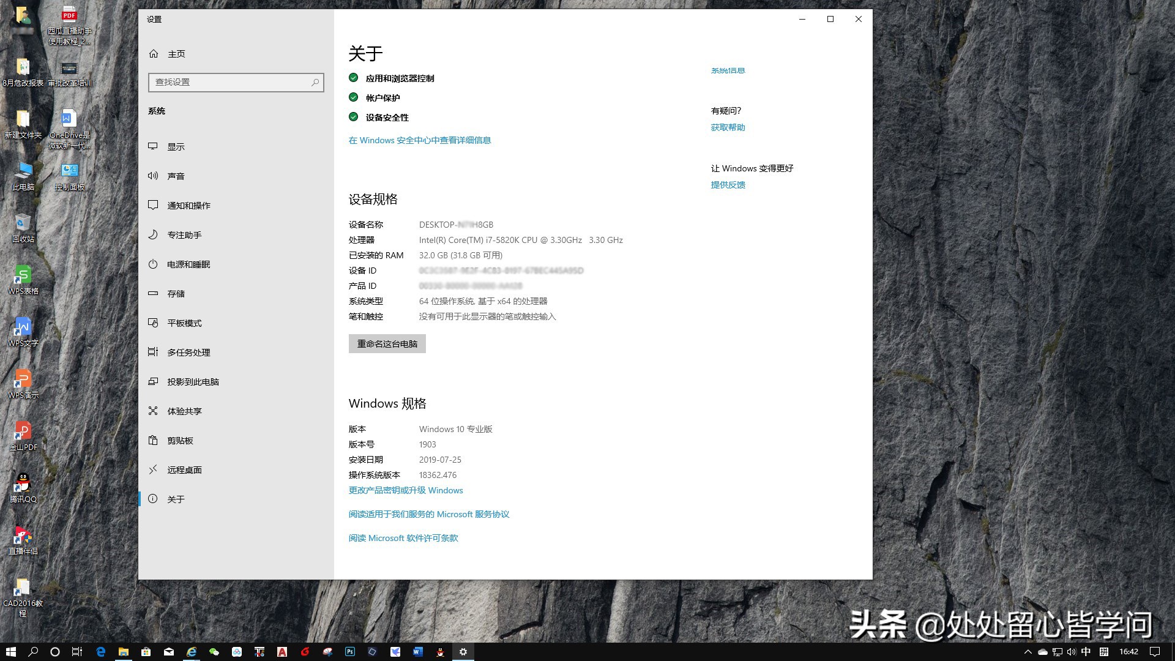Image resolution: width=1175 pixels, height=661 pixels.
Task: Open WeChat from the taskbar
Action: [213, 652]
